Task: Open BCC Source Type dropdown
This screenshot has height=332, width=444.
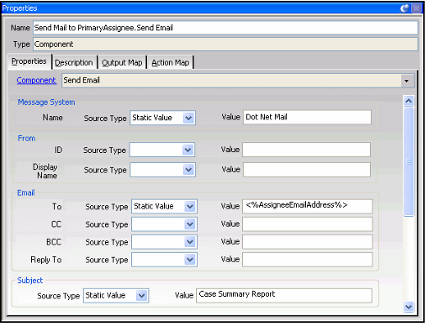Action: [190, 242]
